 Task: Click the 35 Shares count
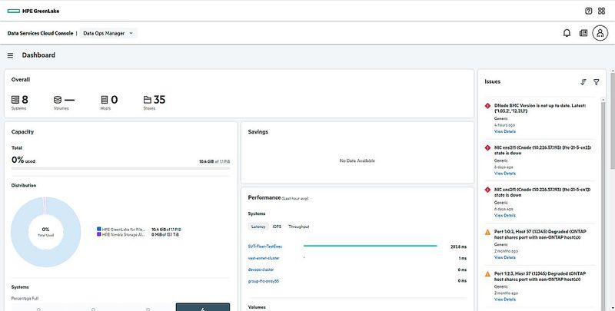[159, 100]
